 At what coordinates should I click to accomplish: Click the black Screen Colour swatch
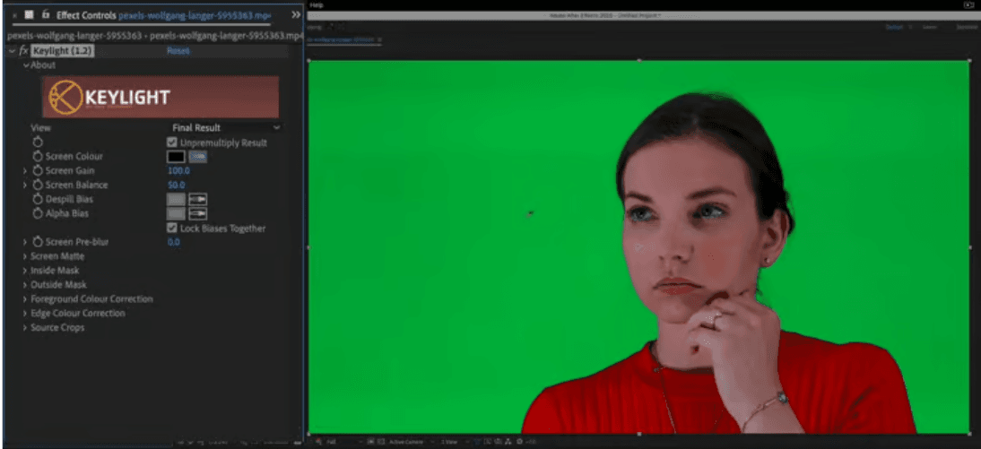pyautogui.click(x=176, y=157)
